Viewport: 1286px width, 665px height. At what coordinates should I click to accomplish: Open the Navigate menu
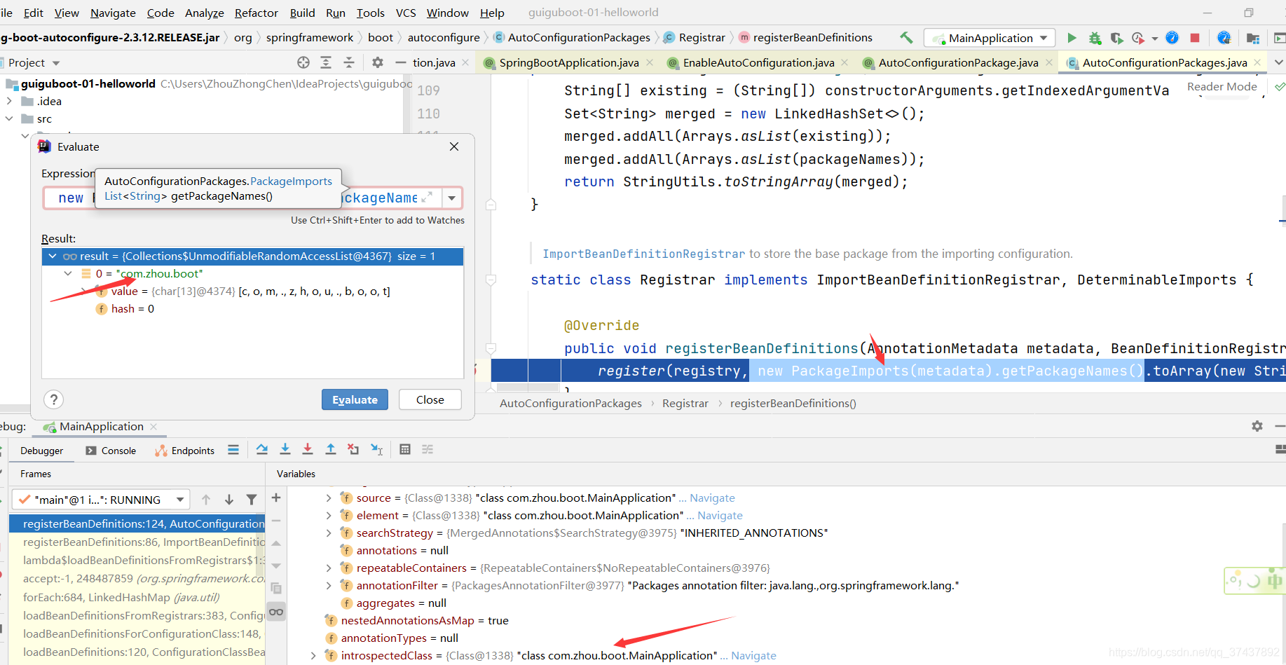[113, 13]
